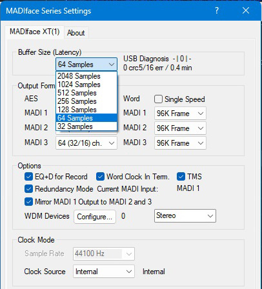Click the Buffer Size (Latency) label
This screenshot has height=289, width=262.
[50, 52]
